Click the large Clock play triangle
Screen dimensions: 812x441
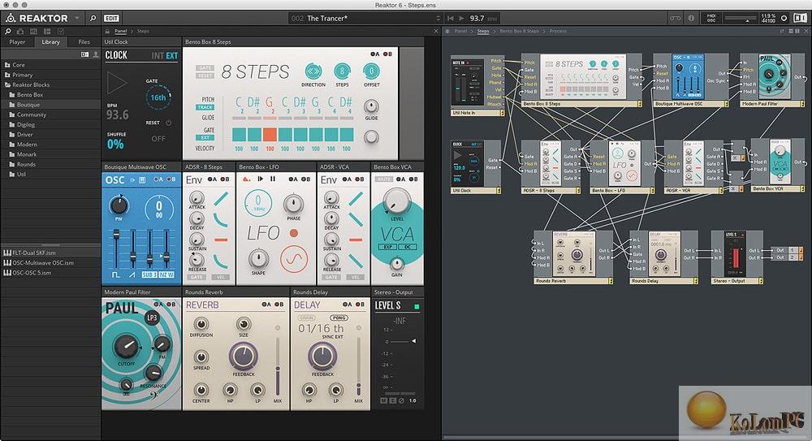116,83
